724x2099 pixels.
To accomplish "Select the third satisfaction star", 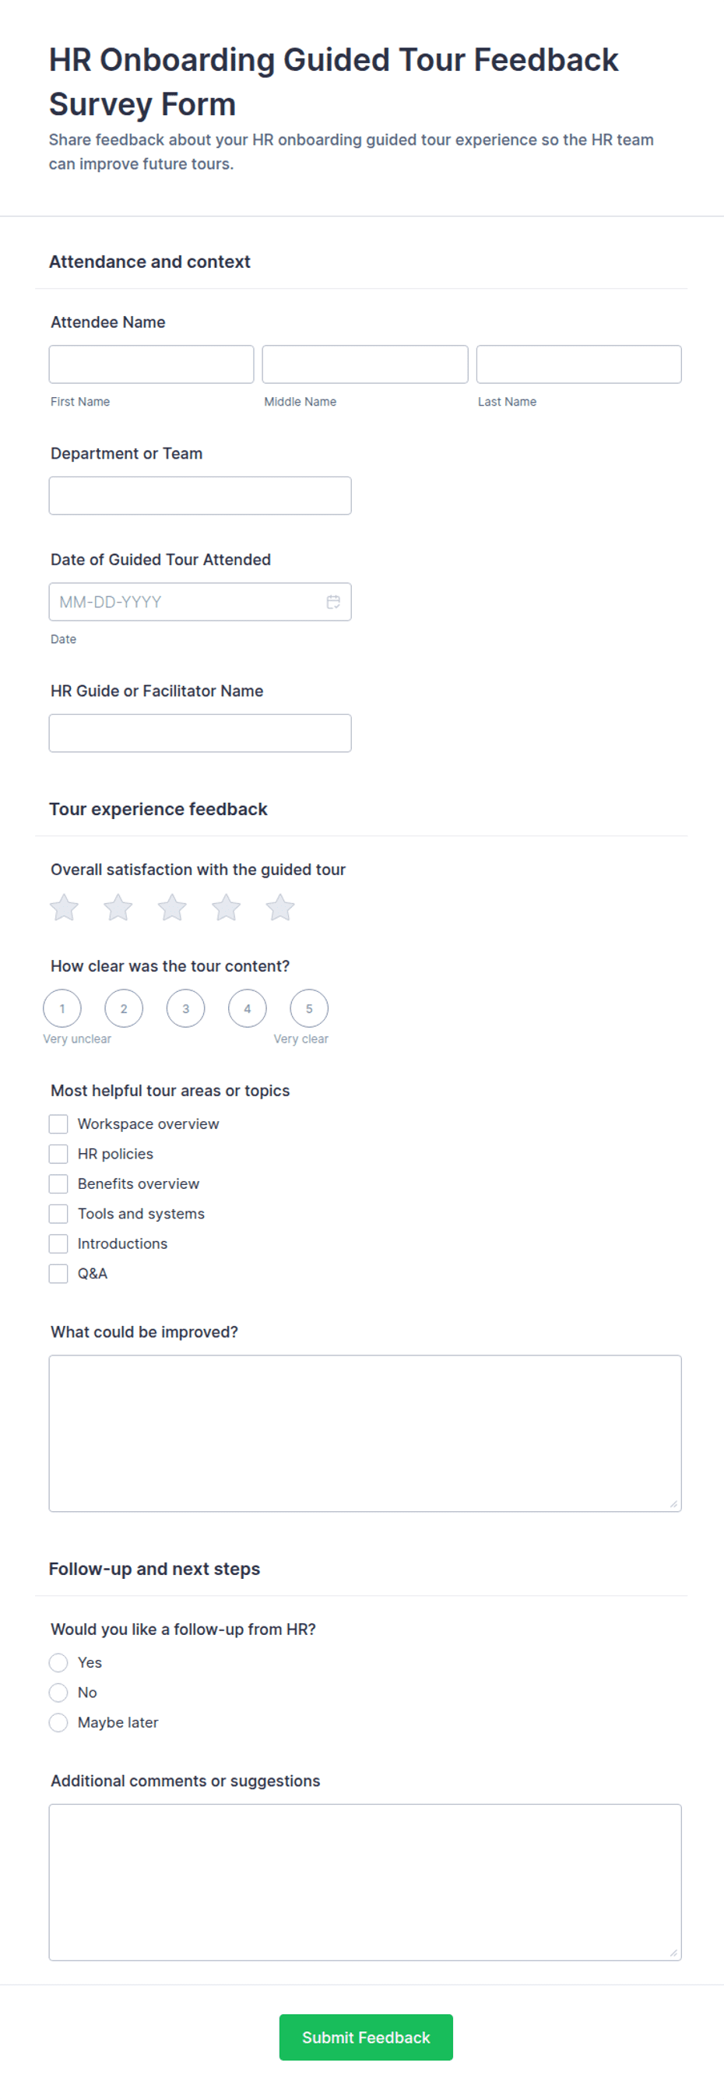I will (172, 907).
